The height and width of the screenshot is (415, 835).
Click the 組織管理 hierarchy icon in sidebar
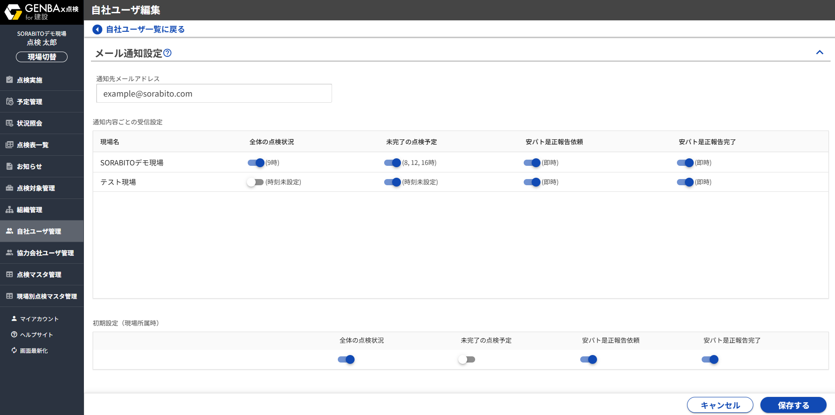point(9,209)
